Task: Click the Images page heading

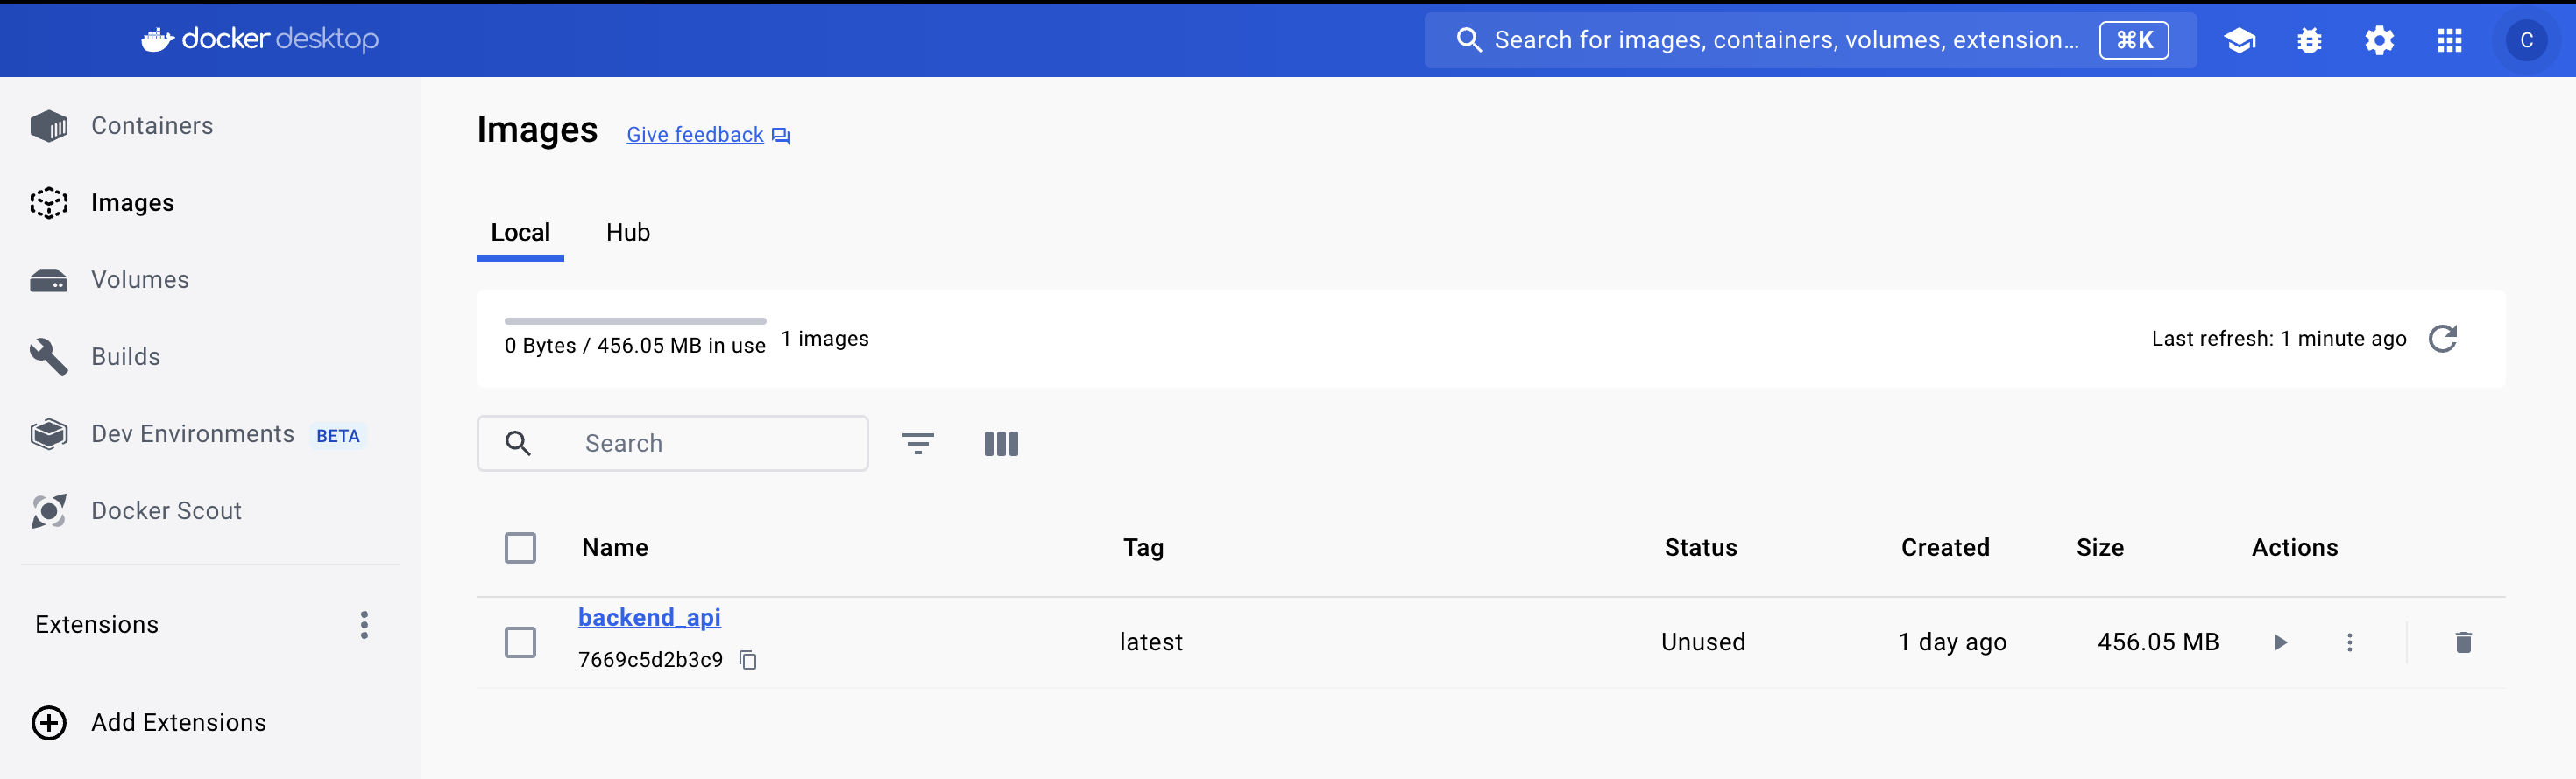Action: click(537, 130)
